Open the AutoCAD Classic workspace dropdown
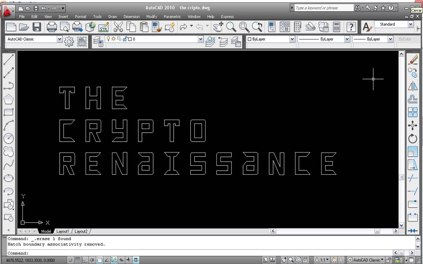423x264 pixels. coord(59,39)
